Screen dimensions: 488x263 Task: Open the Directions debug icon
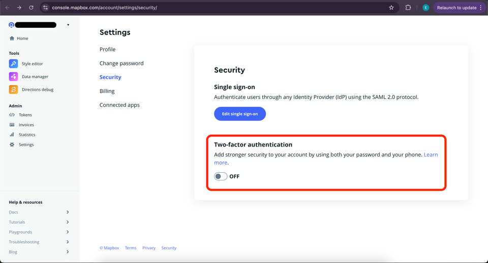click(x=13, y=90)
